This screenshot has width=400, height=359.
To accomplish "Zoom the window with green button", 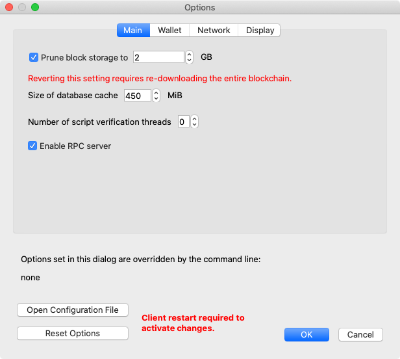I will point(35,7).
